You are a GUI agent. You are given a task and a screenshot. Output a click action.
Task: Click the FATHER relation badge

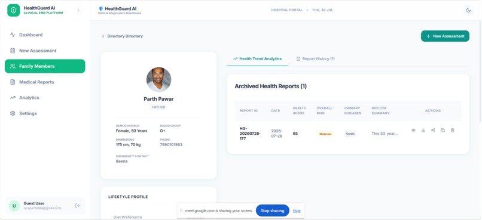(158, 107)
